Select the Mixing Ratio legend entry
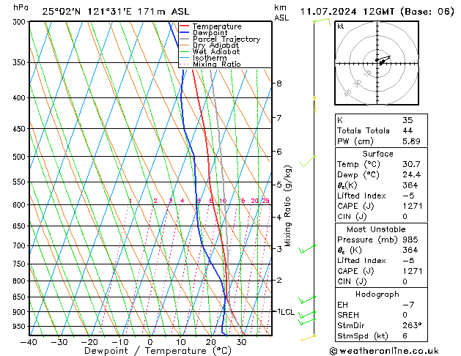 tap(216, 64)
